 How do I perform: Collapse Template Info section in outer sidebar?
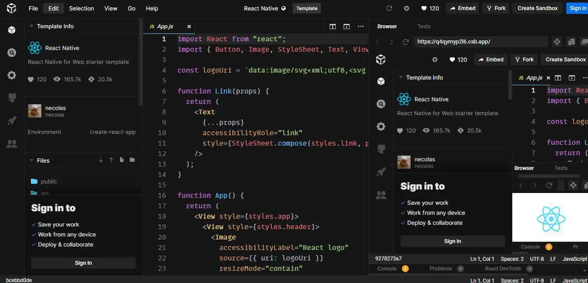point(31,26)
